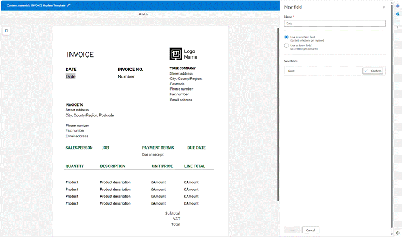This screenshot has width=402, height=237.
Task: Click the plus icon in browser sidebar
Action: (x=398, y=26)
